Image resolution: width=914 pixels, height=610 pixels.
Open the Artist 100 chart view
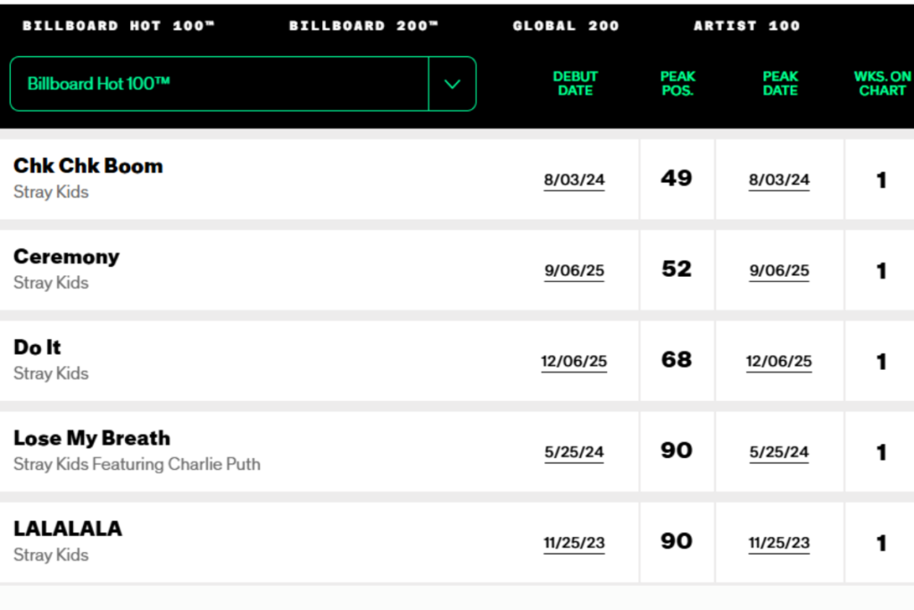click(x=746, y=25)
